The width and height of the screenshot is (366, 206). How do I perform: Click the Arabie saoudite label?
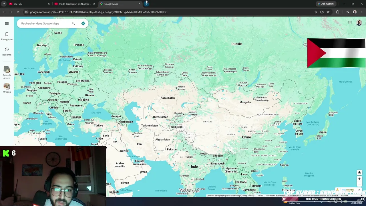click(120, 165)
